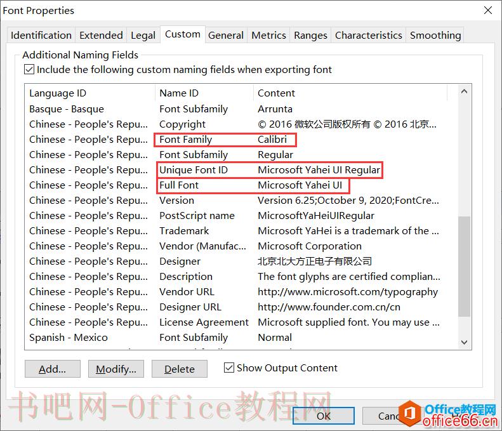The width and height of the screenshot is (502, 431).
Task: Select the Font Subfamily Regular row
Action: point(241,155)
